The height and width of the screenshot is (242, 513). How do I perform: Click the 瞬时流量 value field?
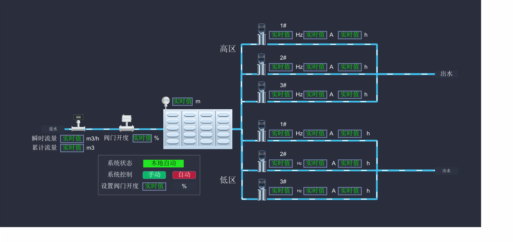coord(72,139)
